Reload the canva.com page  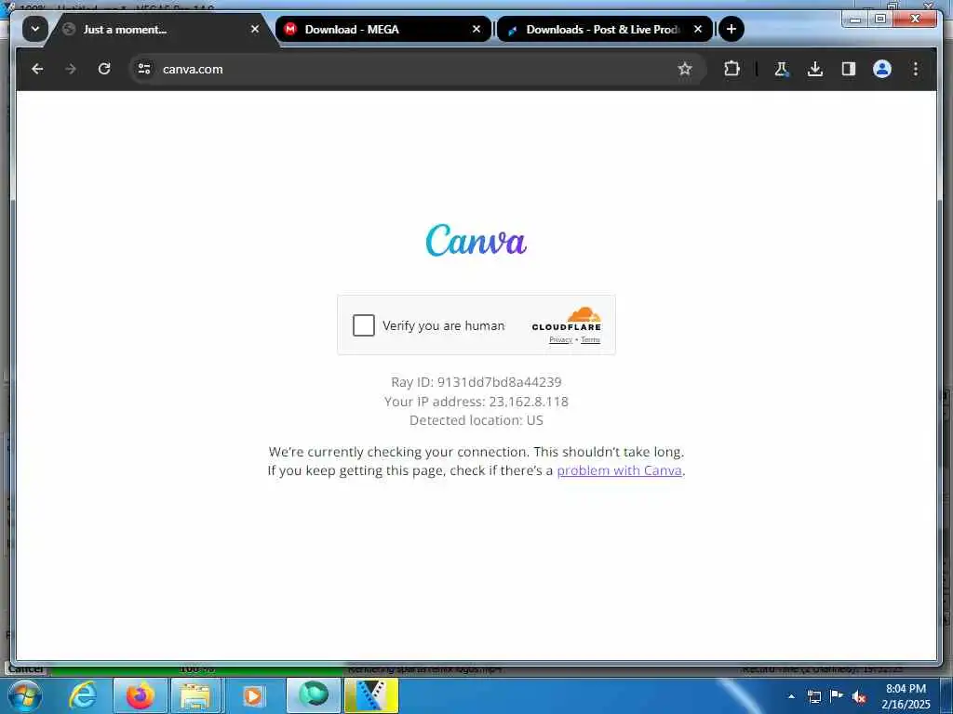tap(104, 69)
